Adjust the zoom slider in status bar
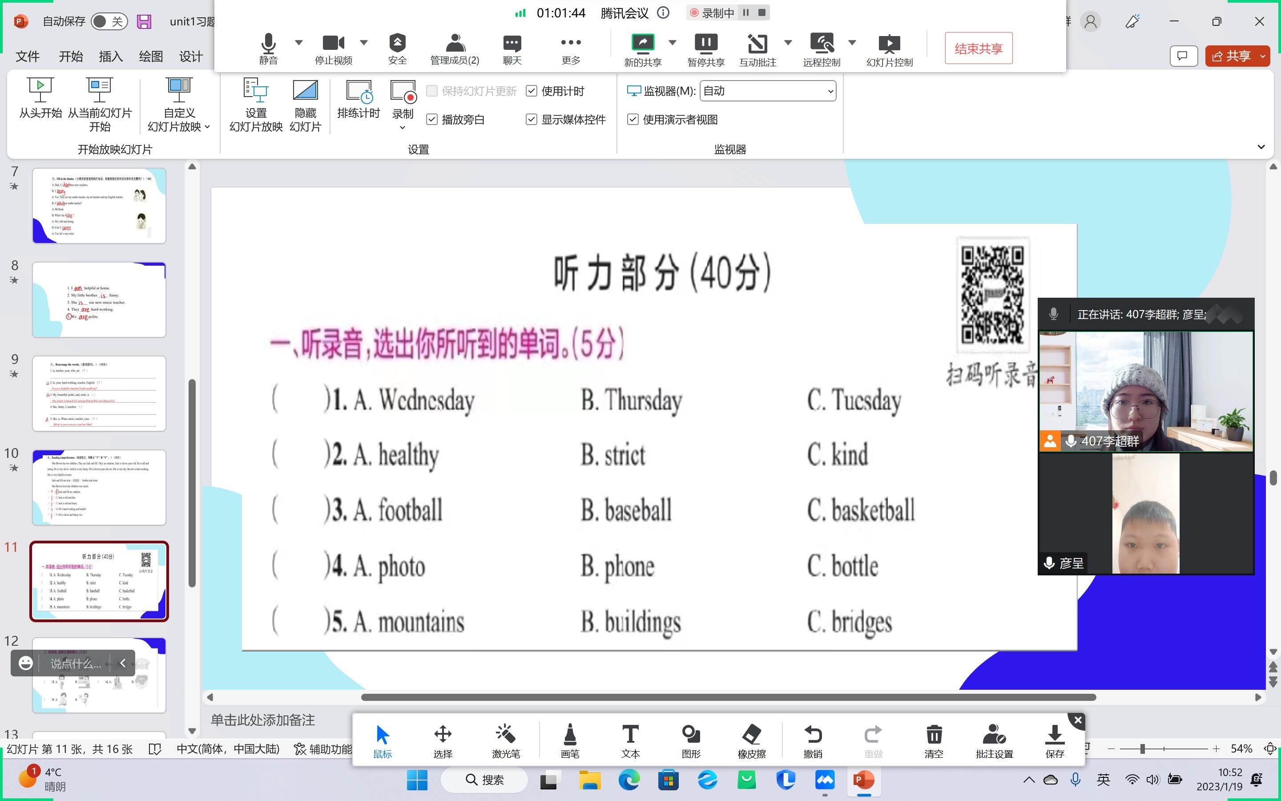1281x801 pixels. pos(1142,748)
